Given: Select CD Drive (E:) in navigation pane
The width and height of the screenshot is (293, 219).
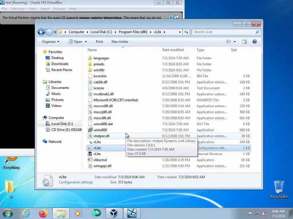Looking at the screenshot, I should point(66,130).
